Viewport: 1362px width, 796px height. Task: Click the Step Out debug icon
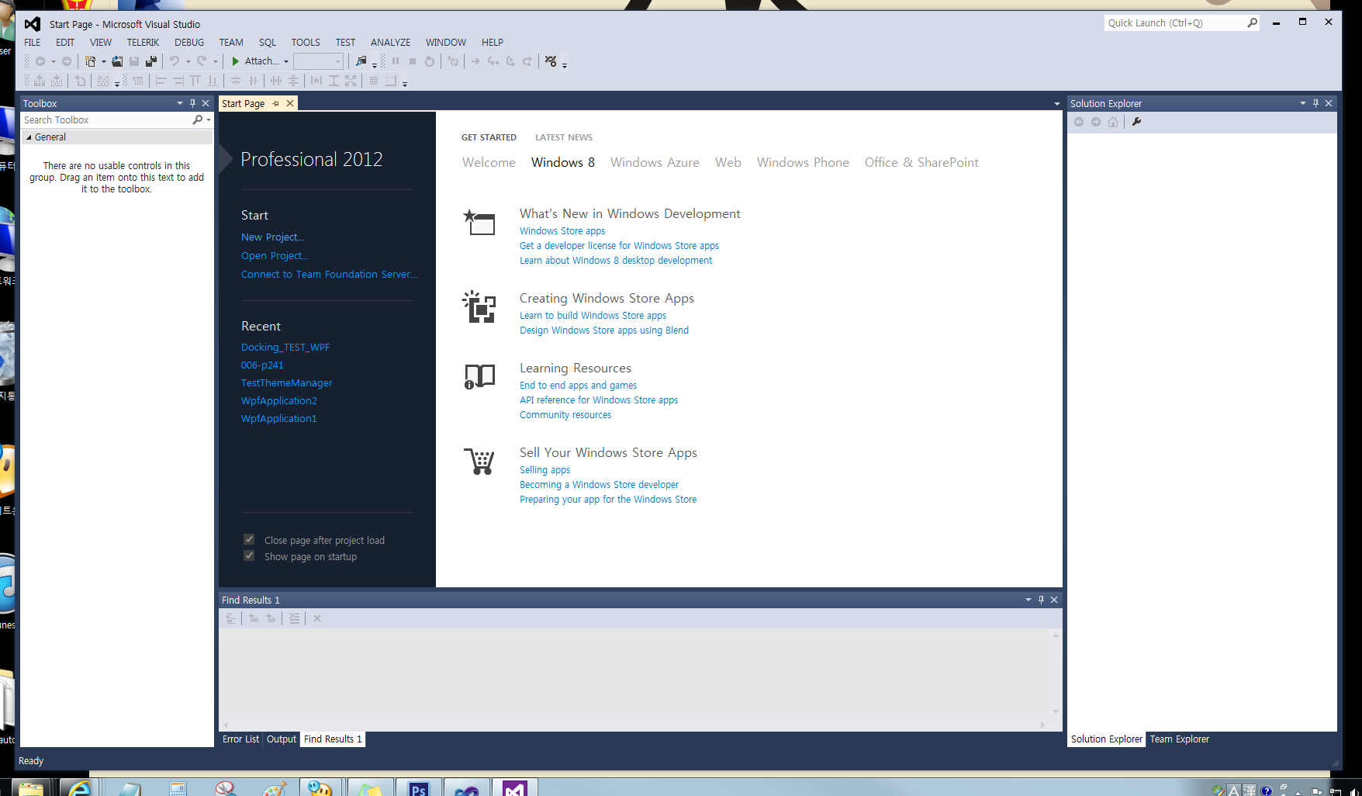(x=527, y=61)
